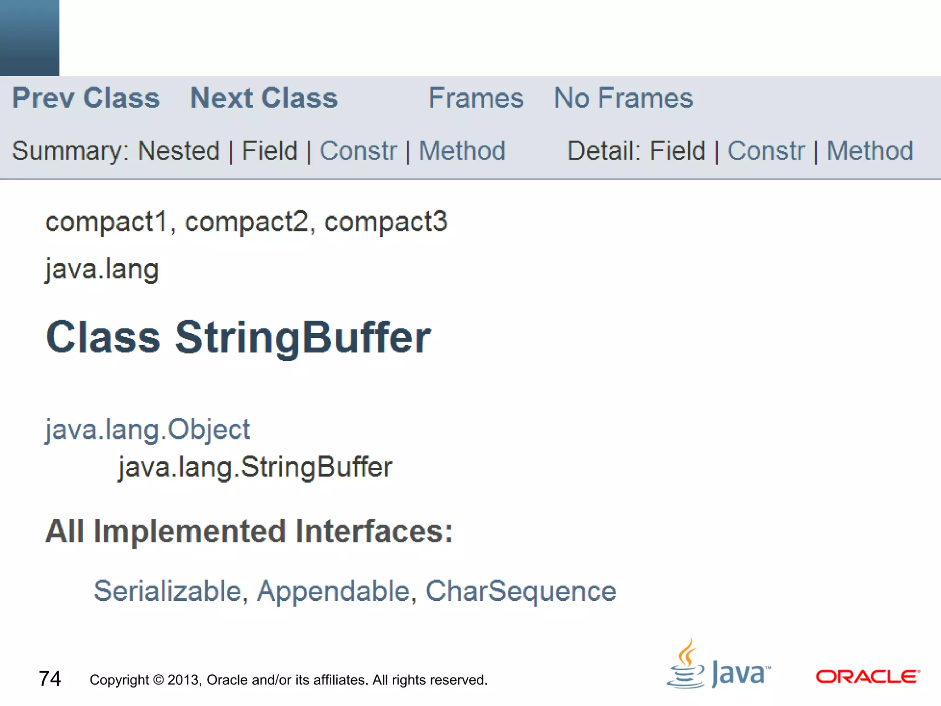Open the CharSequence interface link

pyautogui.click(x=521, y=591)
